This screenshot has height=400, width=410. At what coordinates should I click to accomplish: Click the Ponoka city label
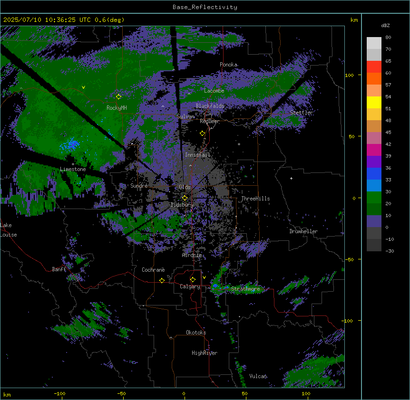pos(228,65)
